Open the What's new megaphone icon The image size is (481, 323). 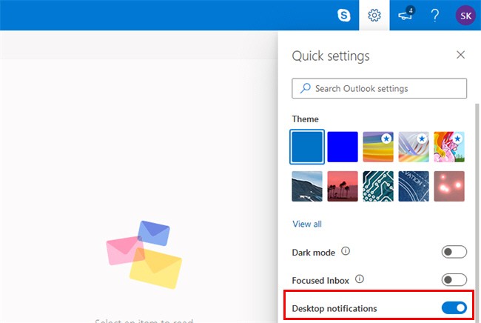pos(406,14)
